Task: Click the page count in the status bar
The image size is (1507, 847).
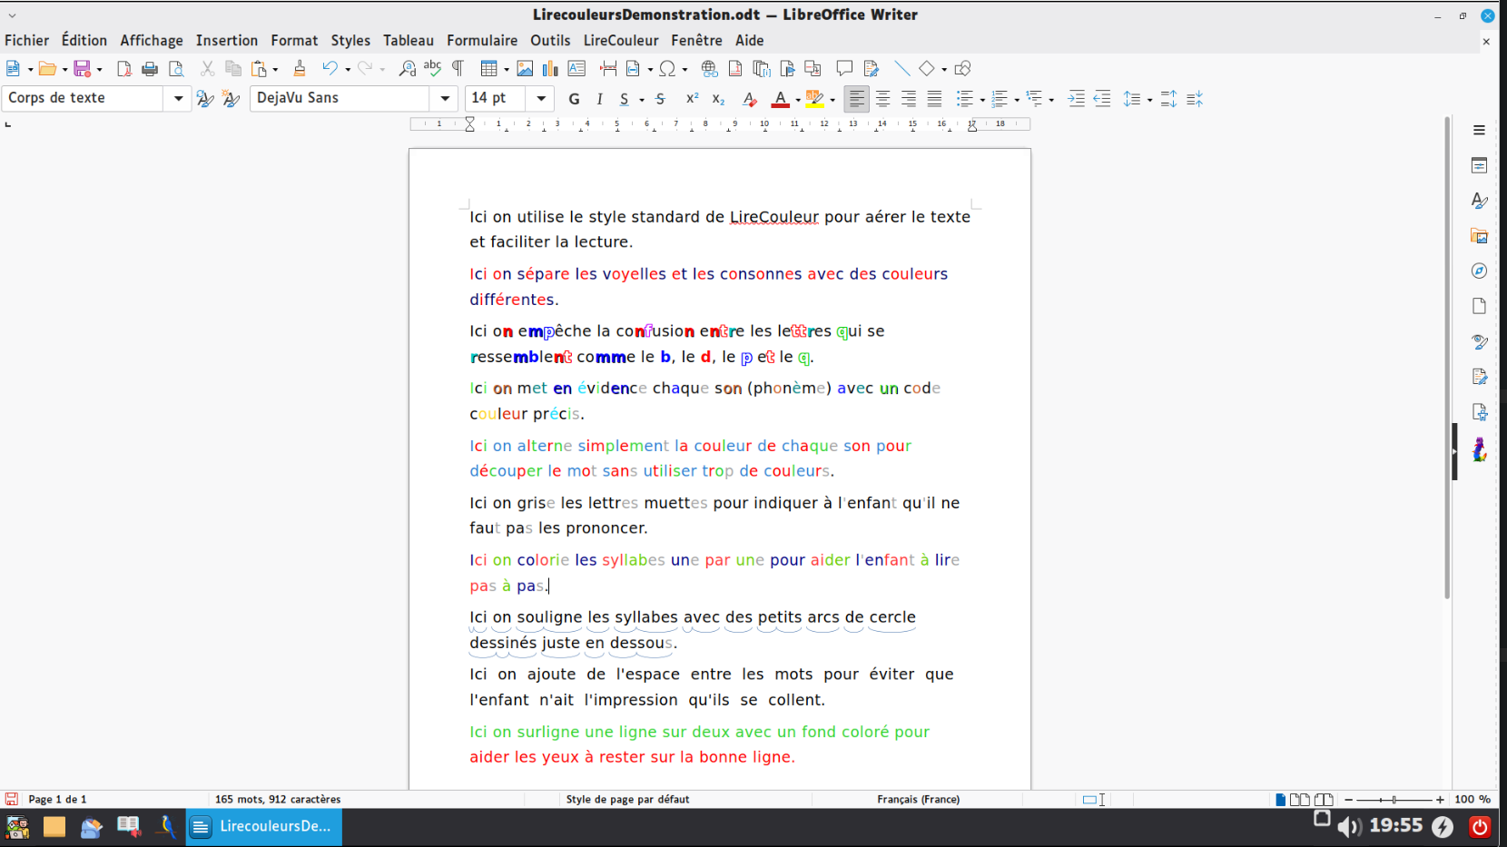Action: (57, 799)
